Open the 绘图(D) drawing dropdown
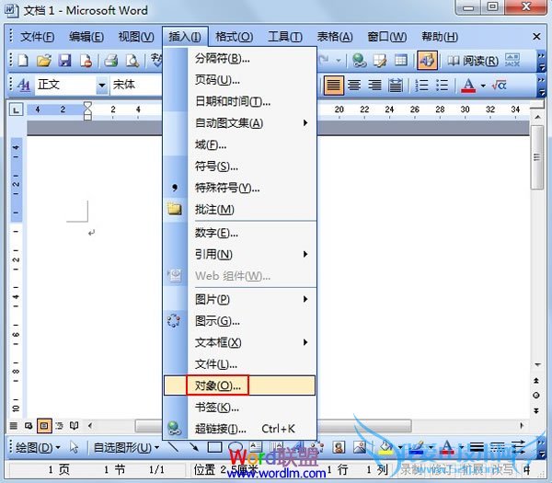Viewport: 552px width, 483px height. pos(38,448)
